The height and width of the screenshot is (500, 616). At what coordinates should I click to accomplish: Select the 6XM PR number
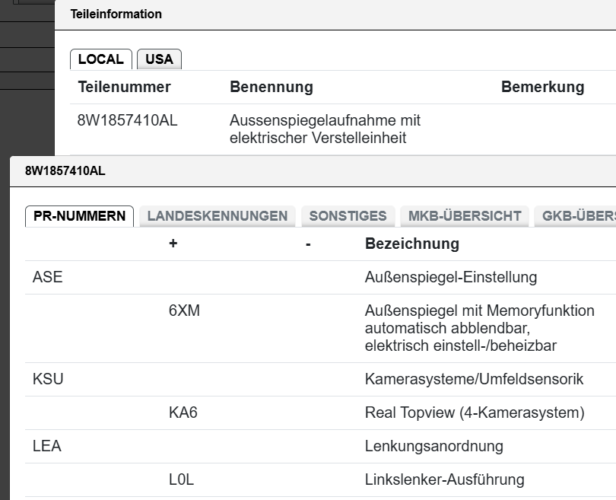click(184, 311)
